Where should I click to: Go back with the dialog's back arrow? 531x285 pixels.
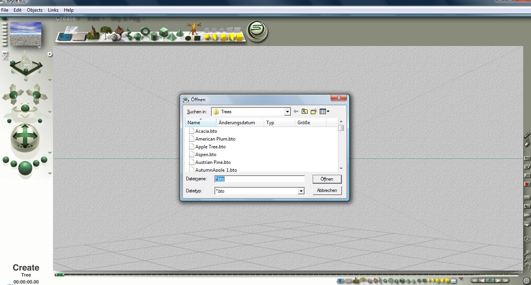pos(296,112)
